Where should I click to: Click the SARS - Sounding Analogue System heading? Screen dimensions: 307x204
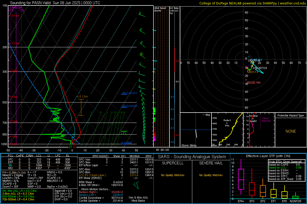(x=192, y=157)
